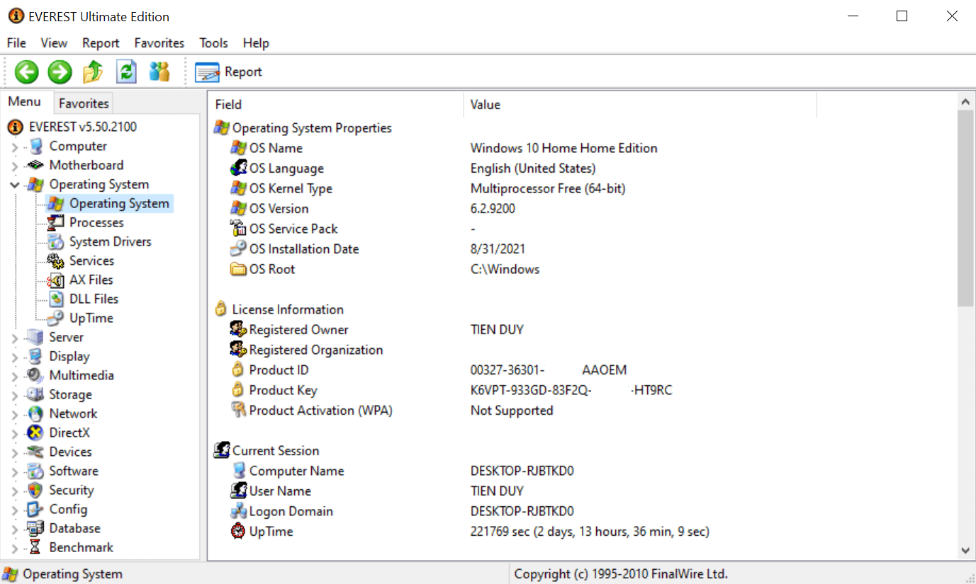This screenshot has height=584, width=976.
Task: Open the Help menu
Action: coord(256,43)
